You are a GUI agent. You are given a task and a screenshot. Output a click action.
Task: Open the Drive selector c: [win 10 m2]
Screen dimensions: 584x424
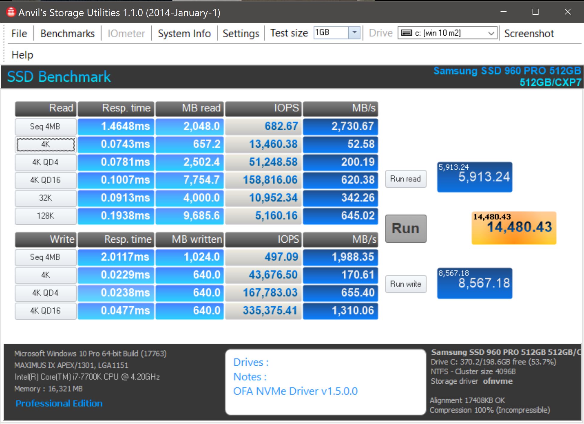447,33
